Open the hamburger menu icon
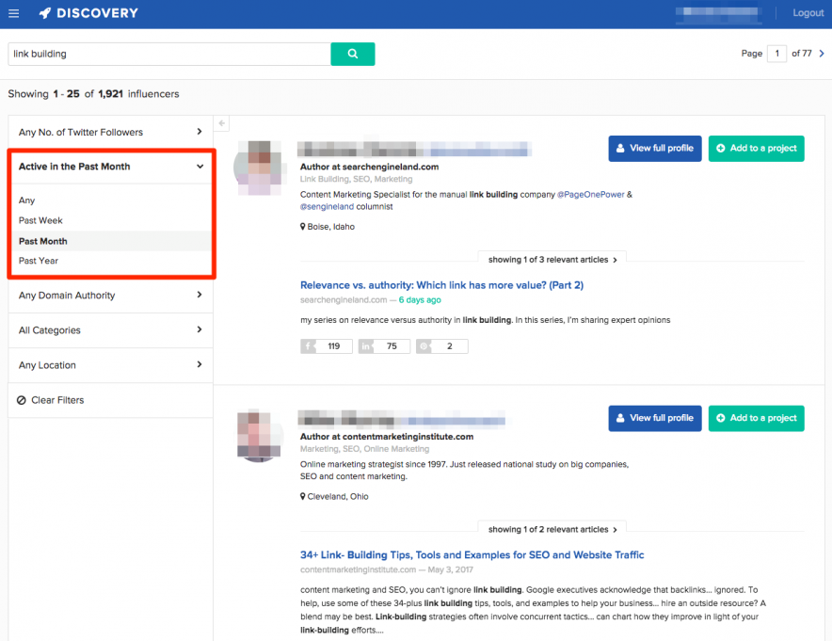The height and width of the screenshot is (641, 832). click(x=14, y=13)
